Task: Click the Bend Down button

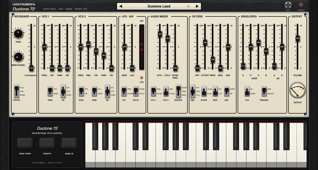Action: (x=25, y=143)
